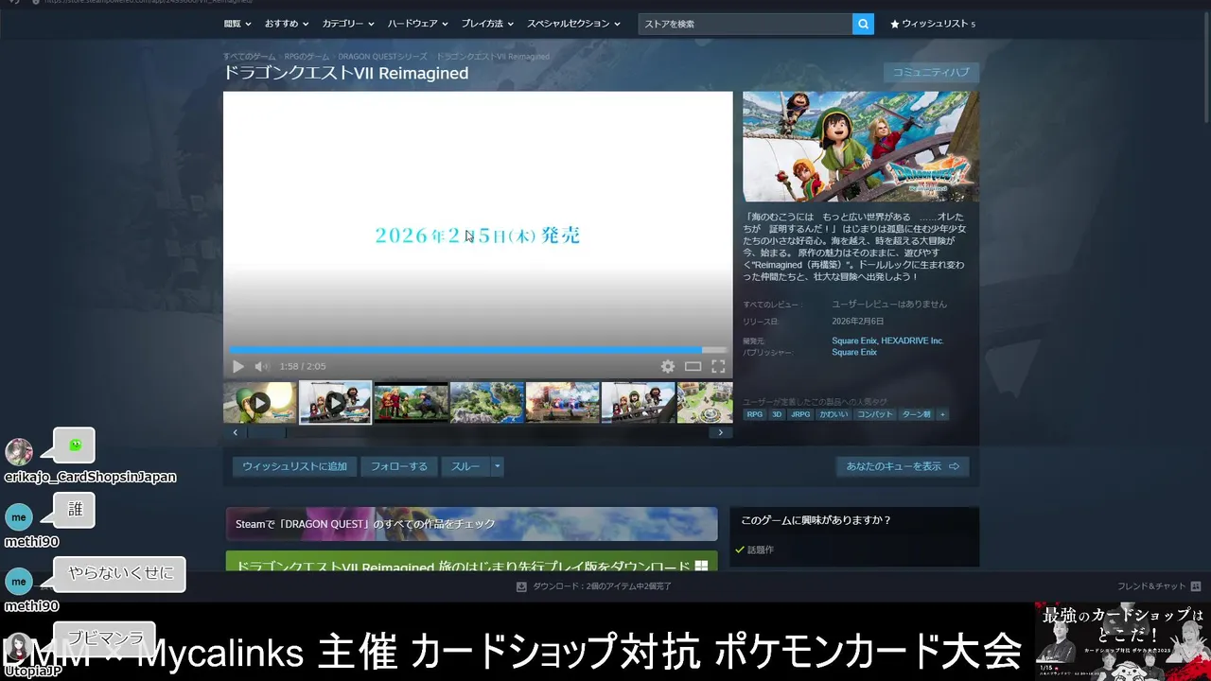
Task: Open the コミュニティハブ button
Action: click(931, 73)
